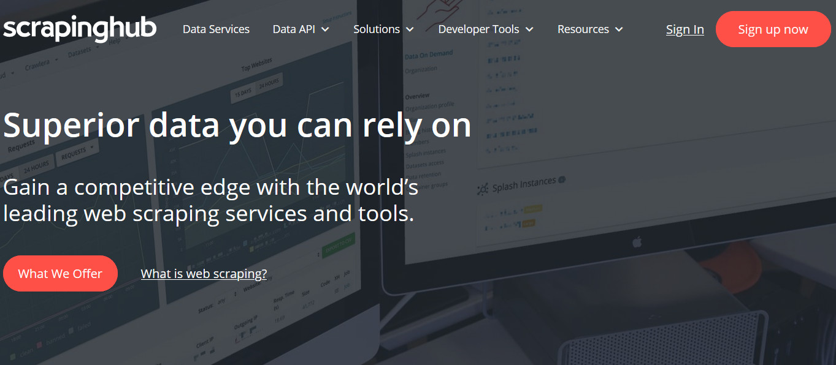Open the What is web scraping? link

coord(204,274)
